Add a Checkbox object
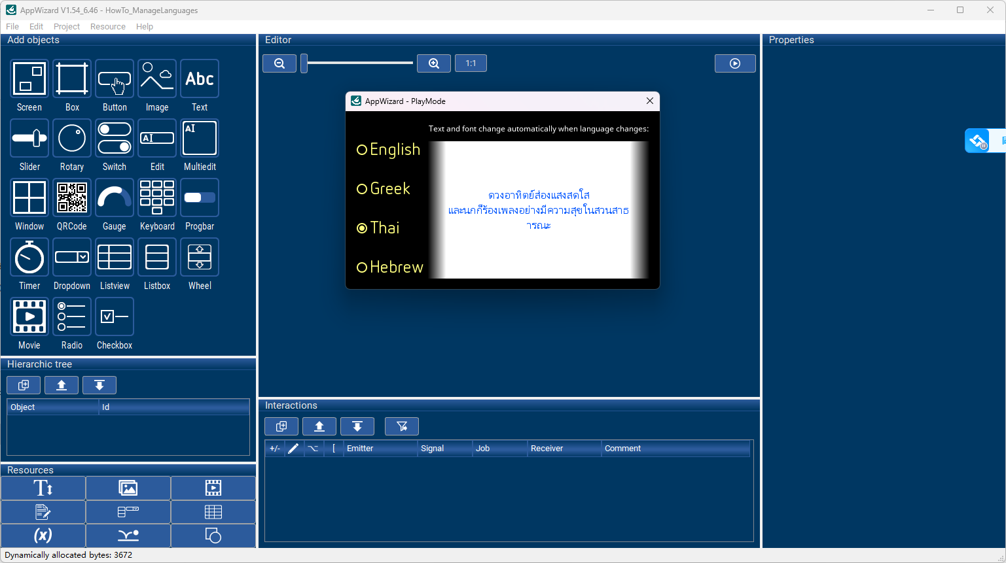Screen dimensions: 1006x563 point(115,316)
